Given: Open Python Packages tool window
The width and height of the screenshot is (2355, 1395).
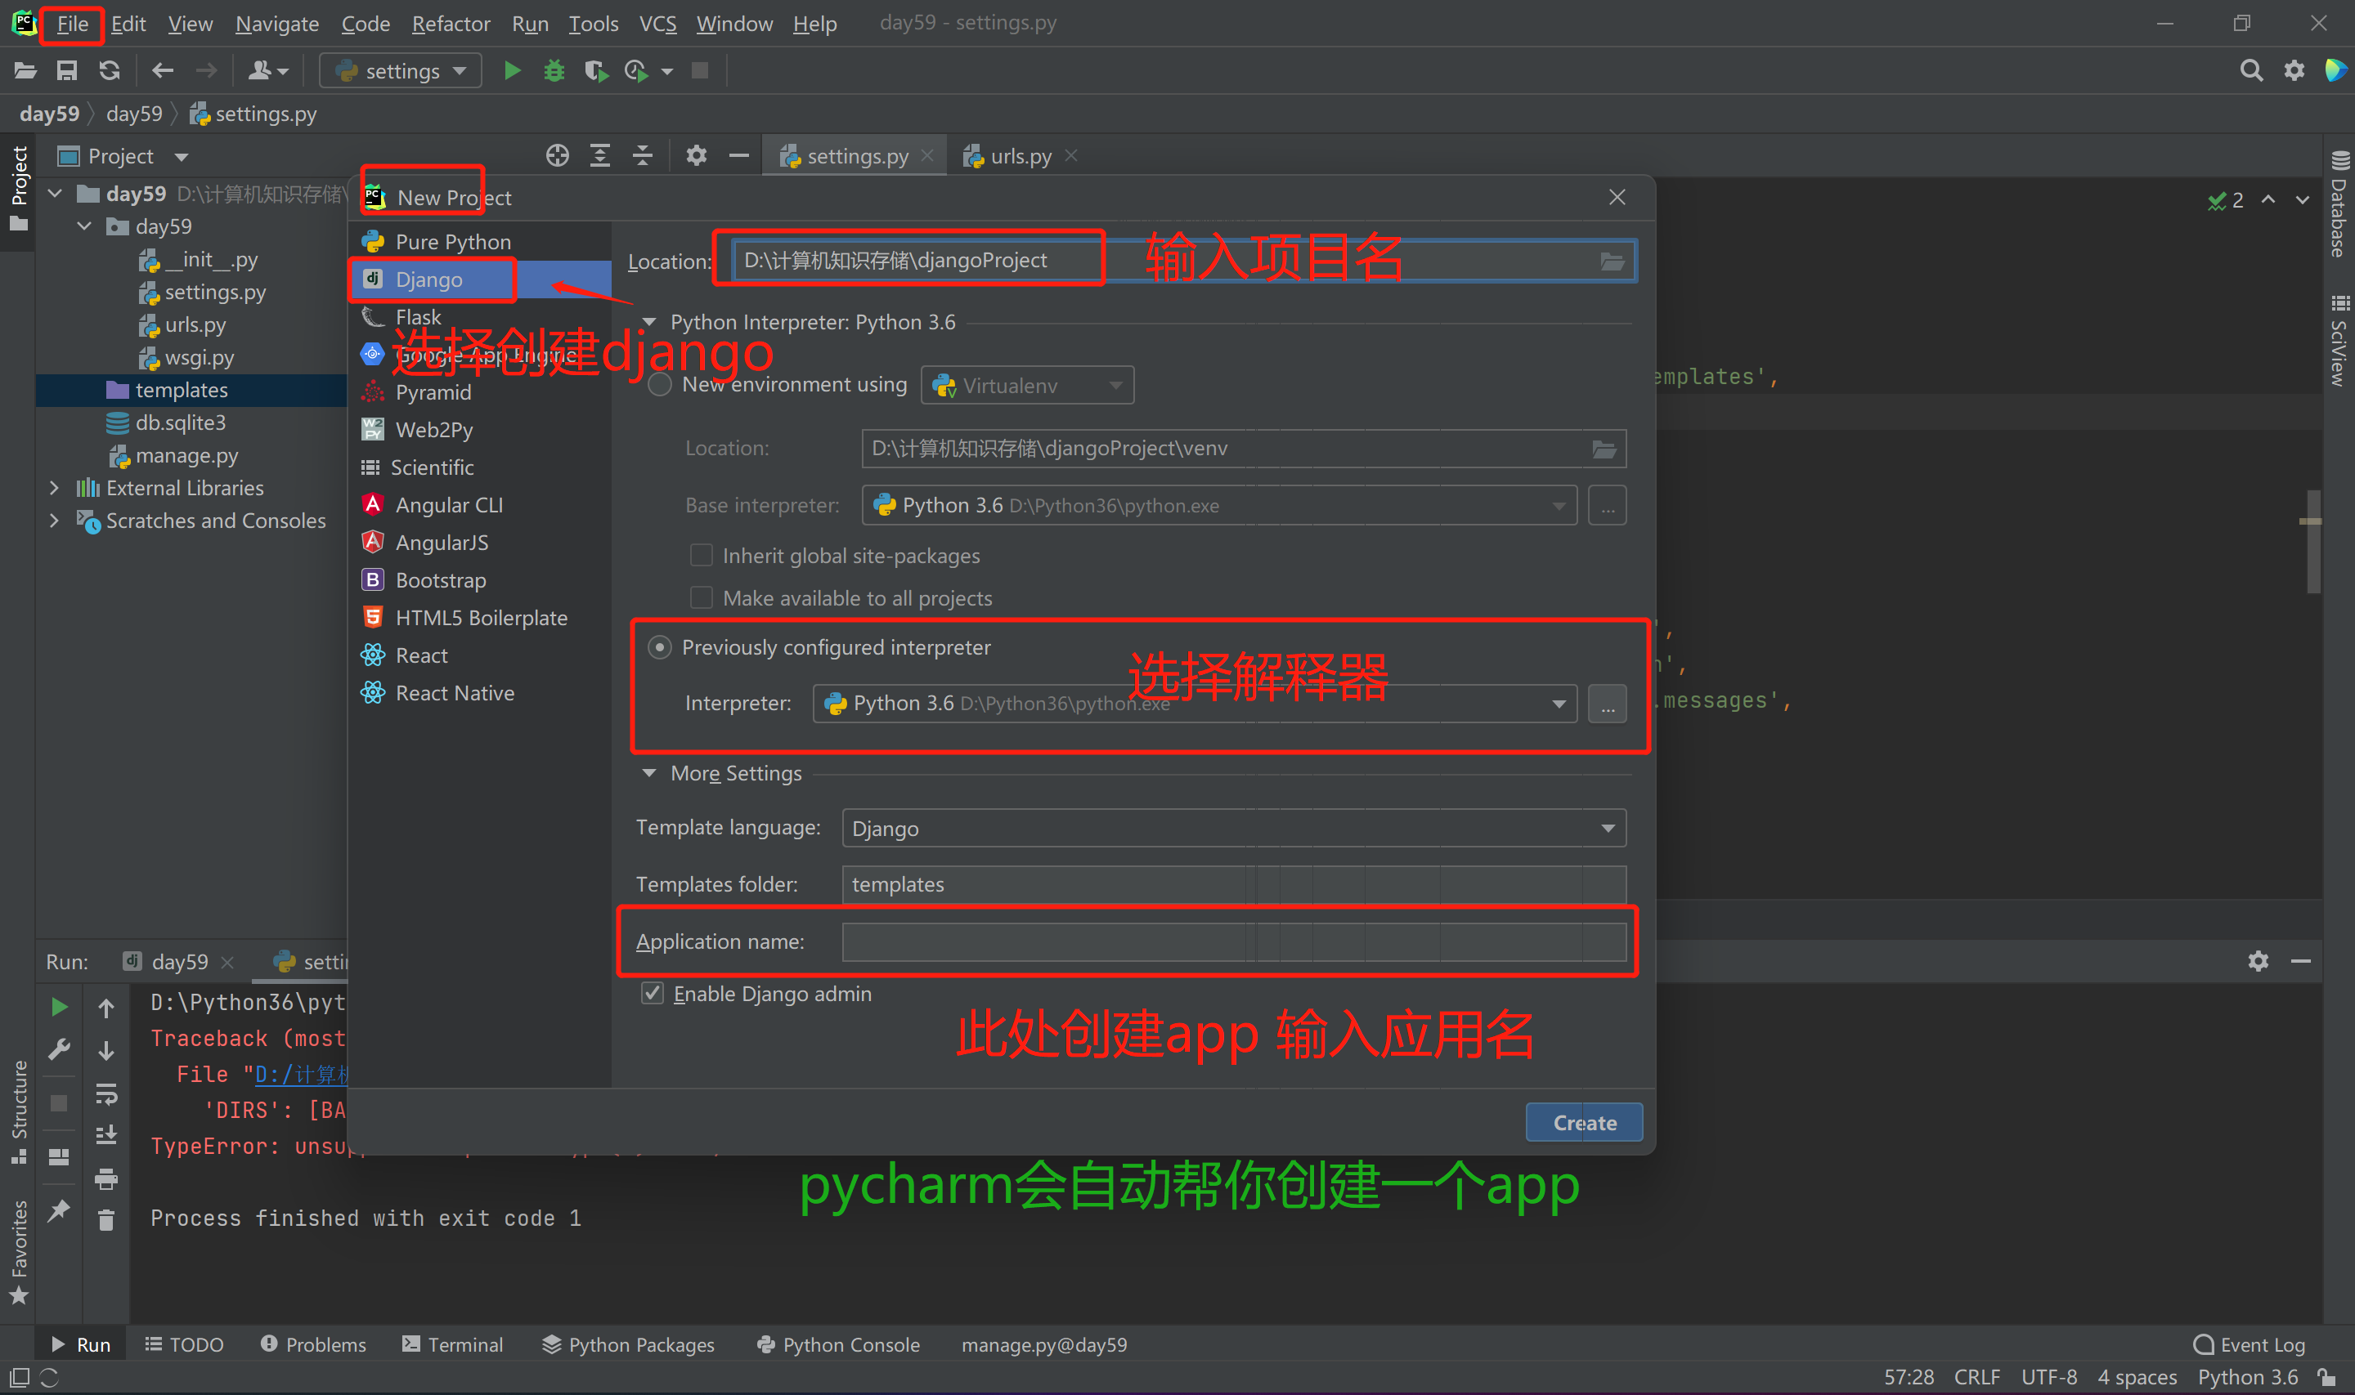Looking at the screenshot, I should tap(628, 1345).
